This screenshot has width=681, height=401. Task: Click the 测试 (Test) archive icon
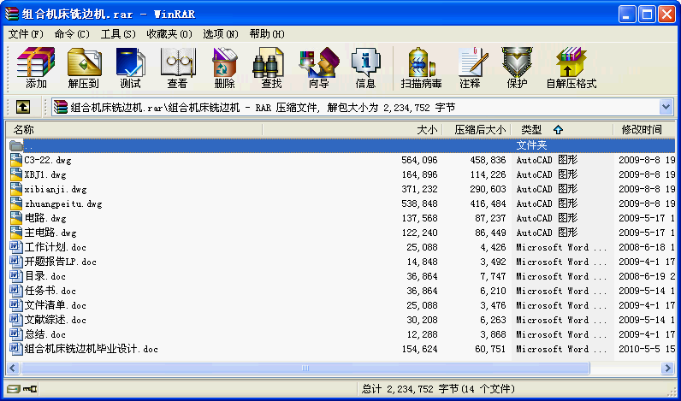point(131,68)
